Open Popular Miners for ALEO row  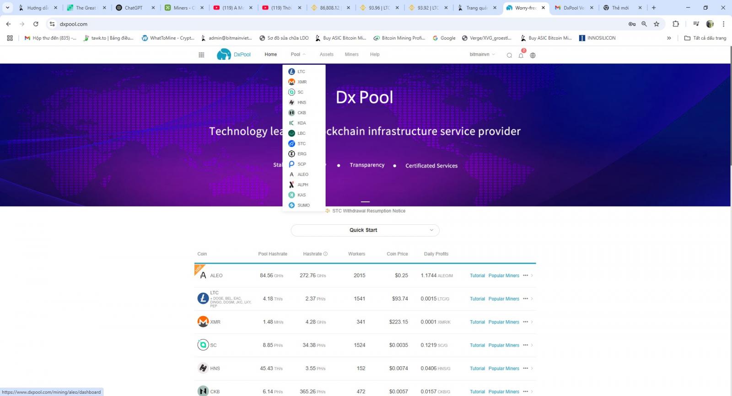[x=504, y=275]
